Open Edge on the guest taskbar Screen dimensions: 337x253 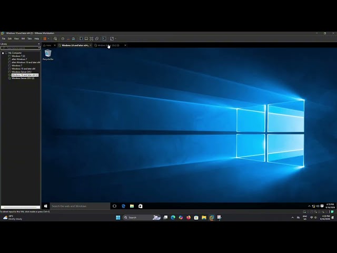click(123, 206)
